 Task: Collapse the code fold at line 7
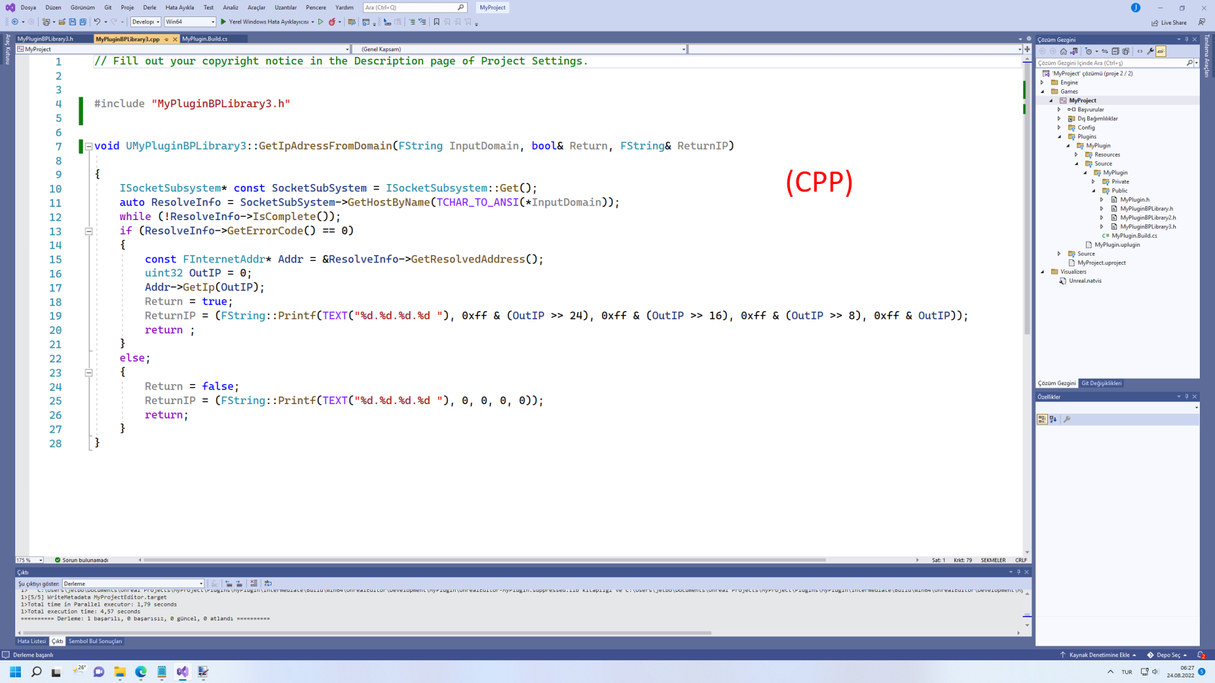pyautogui.click(x=89, y=146)
